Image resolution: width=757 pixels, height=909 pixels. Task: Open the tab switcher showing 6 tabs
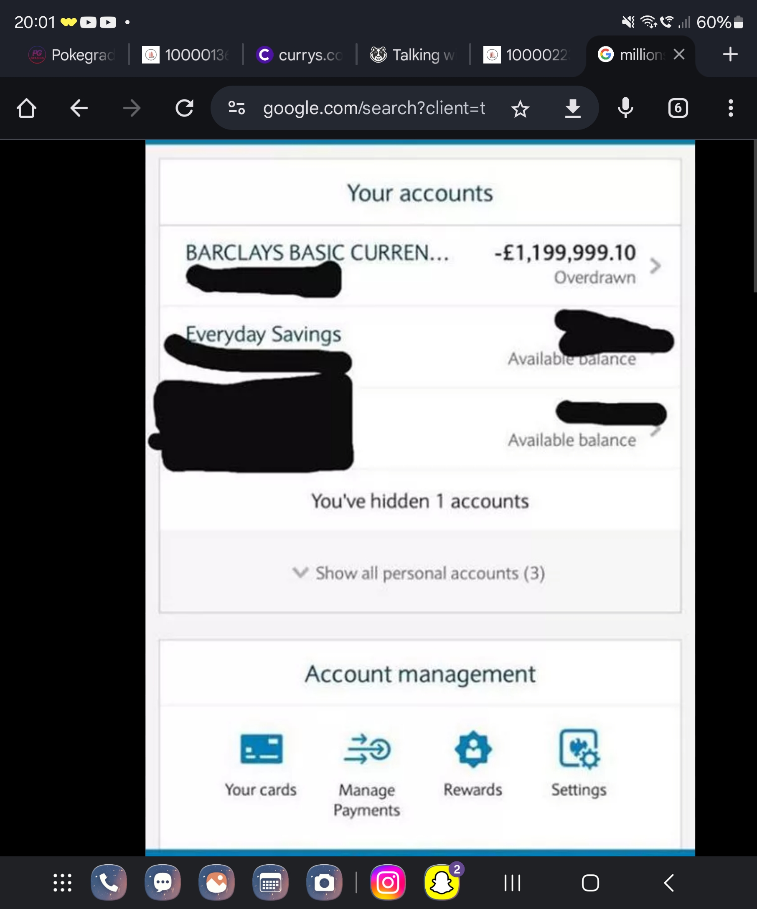pos(678,108)
